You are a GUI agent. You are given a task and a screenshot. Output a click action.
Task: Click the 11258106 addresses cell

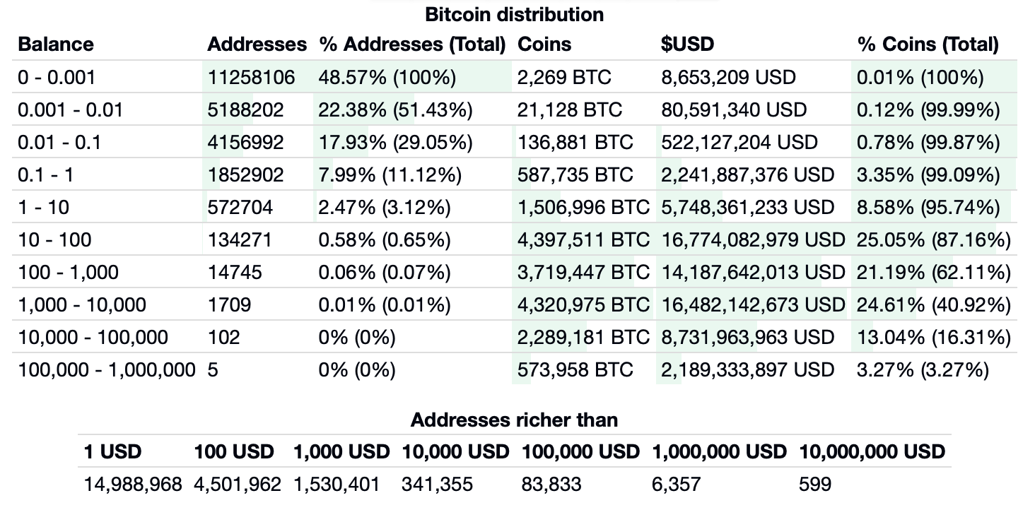point(251,77)
